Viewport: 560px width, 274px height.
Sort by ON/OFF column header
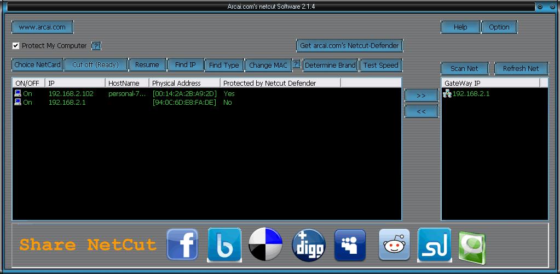[x=29, y=83]
